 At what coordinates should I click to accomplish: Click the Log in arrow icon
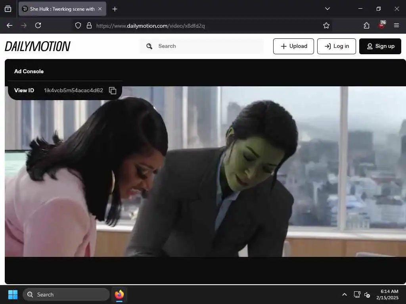coord(327,46)
